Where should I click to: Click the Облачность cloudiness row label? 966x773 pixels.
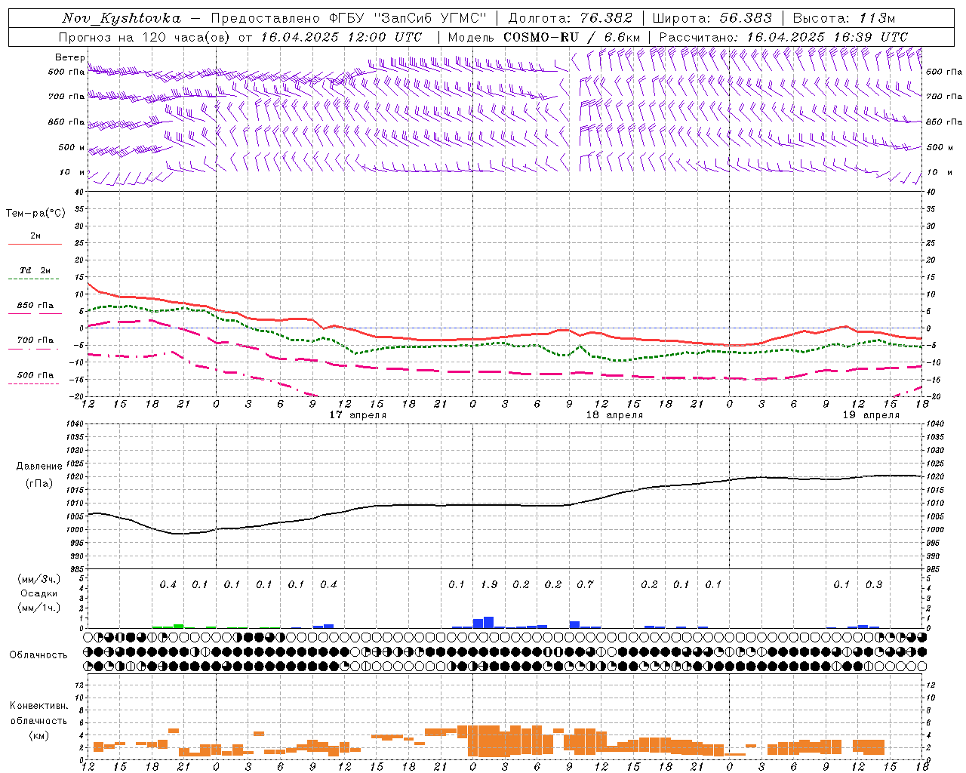click(38, 654)
